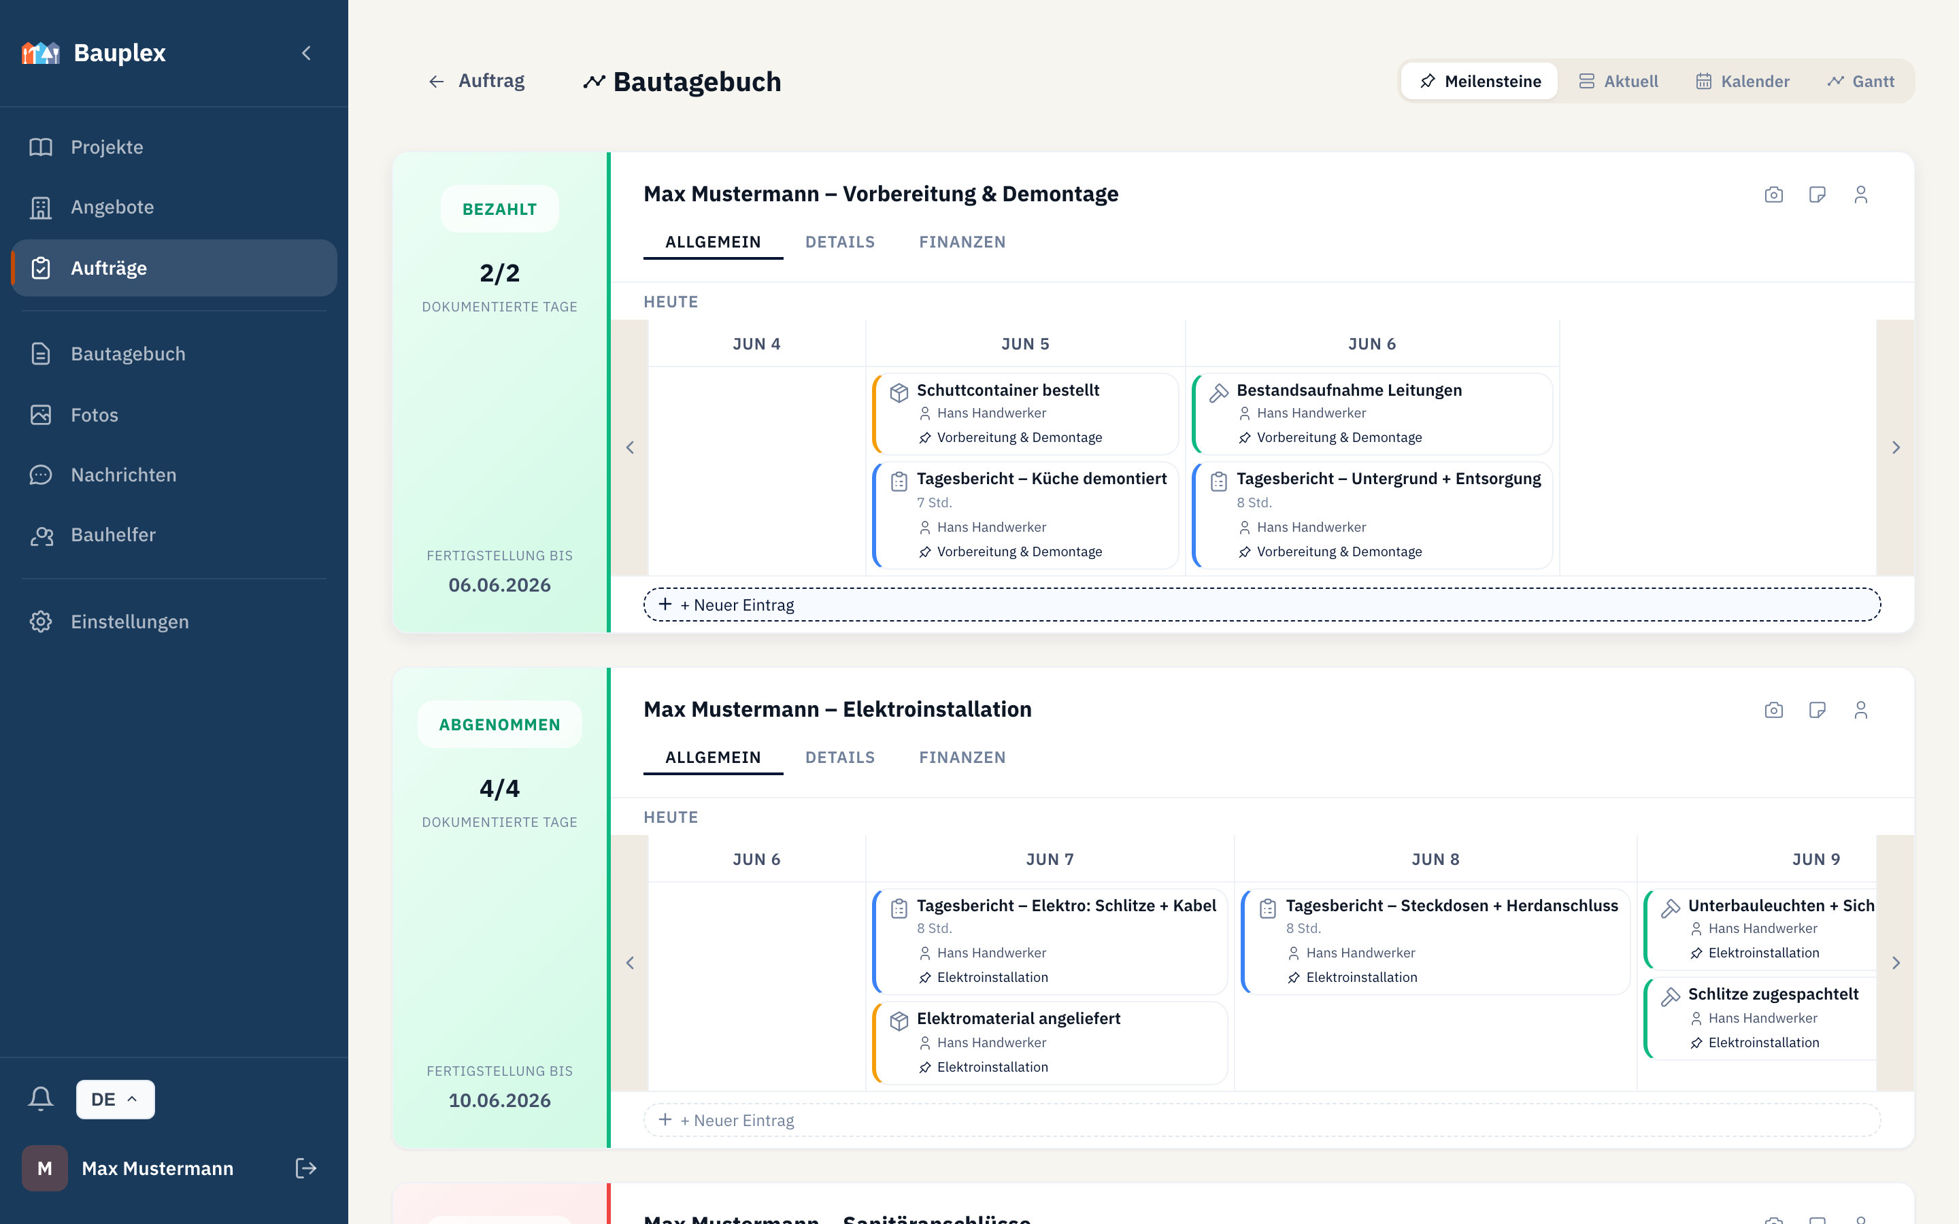Click the report icon on Steckdosen + Herdanschluss

pos(1268,908)
